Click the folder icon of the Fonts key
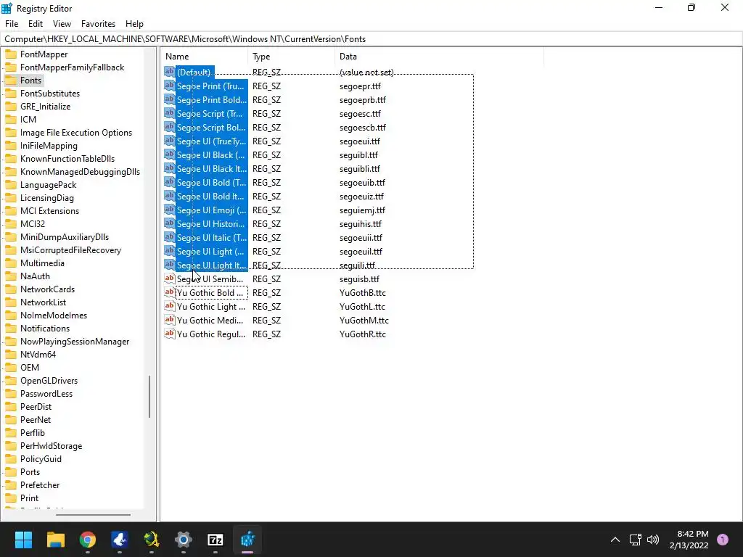Screen dimensions: 743x557 tap(10, 81)
